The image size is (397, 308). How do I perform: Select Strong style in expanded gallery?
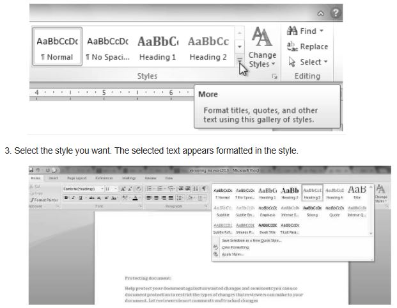coord(312,211)
